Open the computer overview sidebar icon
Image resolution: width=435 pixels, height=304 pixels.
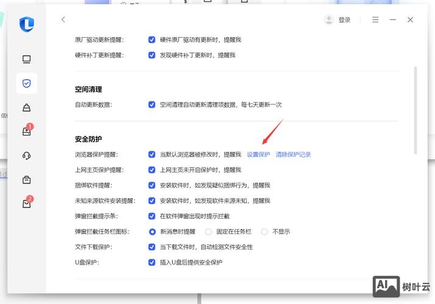[27, 59]
